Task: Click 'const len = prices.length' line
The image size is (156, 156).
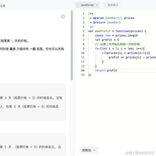Action: [x=116, y=36]
